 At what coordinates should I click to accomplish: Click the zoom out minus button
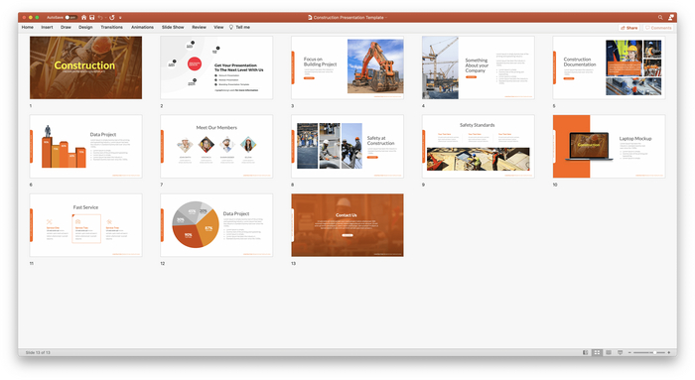629,352
